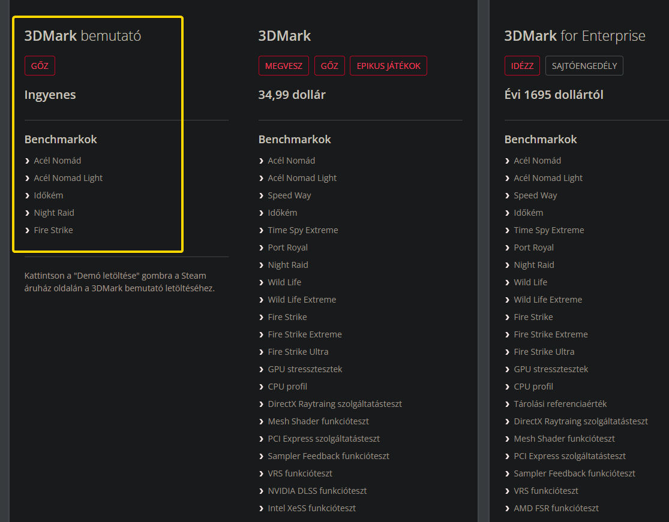Click CPU profil in the 34,99 dollár column
Screen dimensions: 669x522
point(287,387)
